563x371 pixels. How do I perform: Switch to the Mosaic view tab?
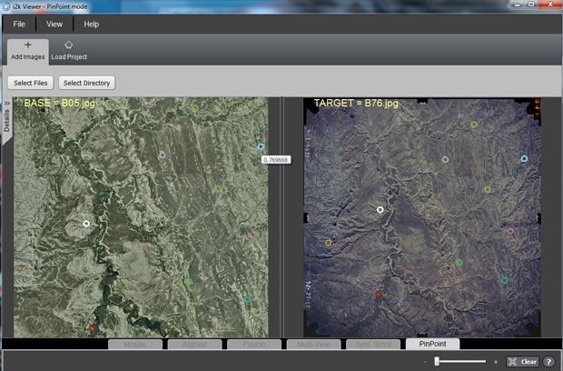135,344
